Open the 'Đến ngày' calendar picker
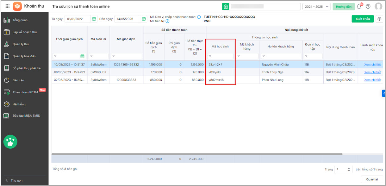The image size is (386, 186). [144, 19]
